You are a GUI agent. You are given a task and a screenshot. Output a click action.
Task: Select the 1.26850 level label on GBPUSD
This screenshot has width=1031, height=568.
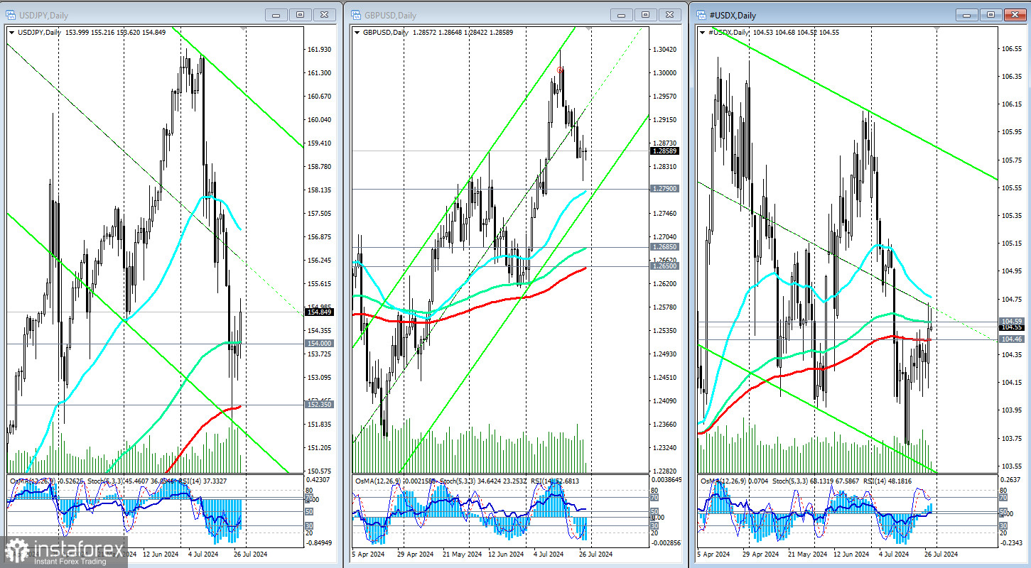tap(663, 247)
